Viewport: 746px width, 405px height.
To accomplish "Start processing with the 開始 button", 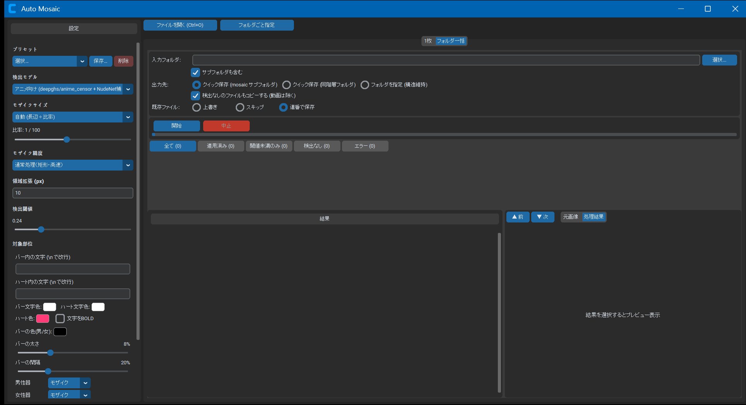I will tap(176, 126).
